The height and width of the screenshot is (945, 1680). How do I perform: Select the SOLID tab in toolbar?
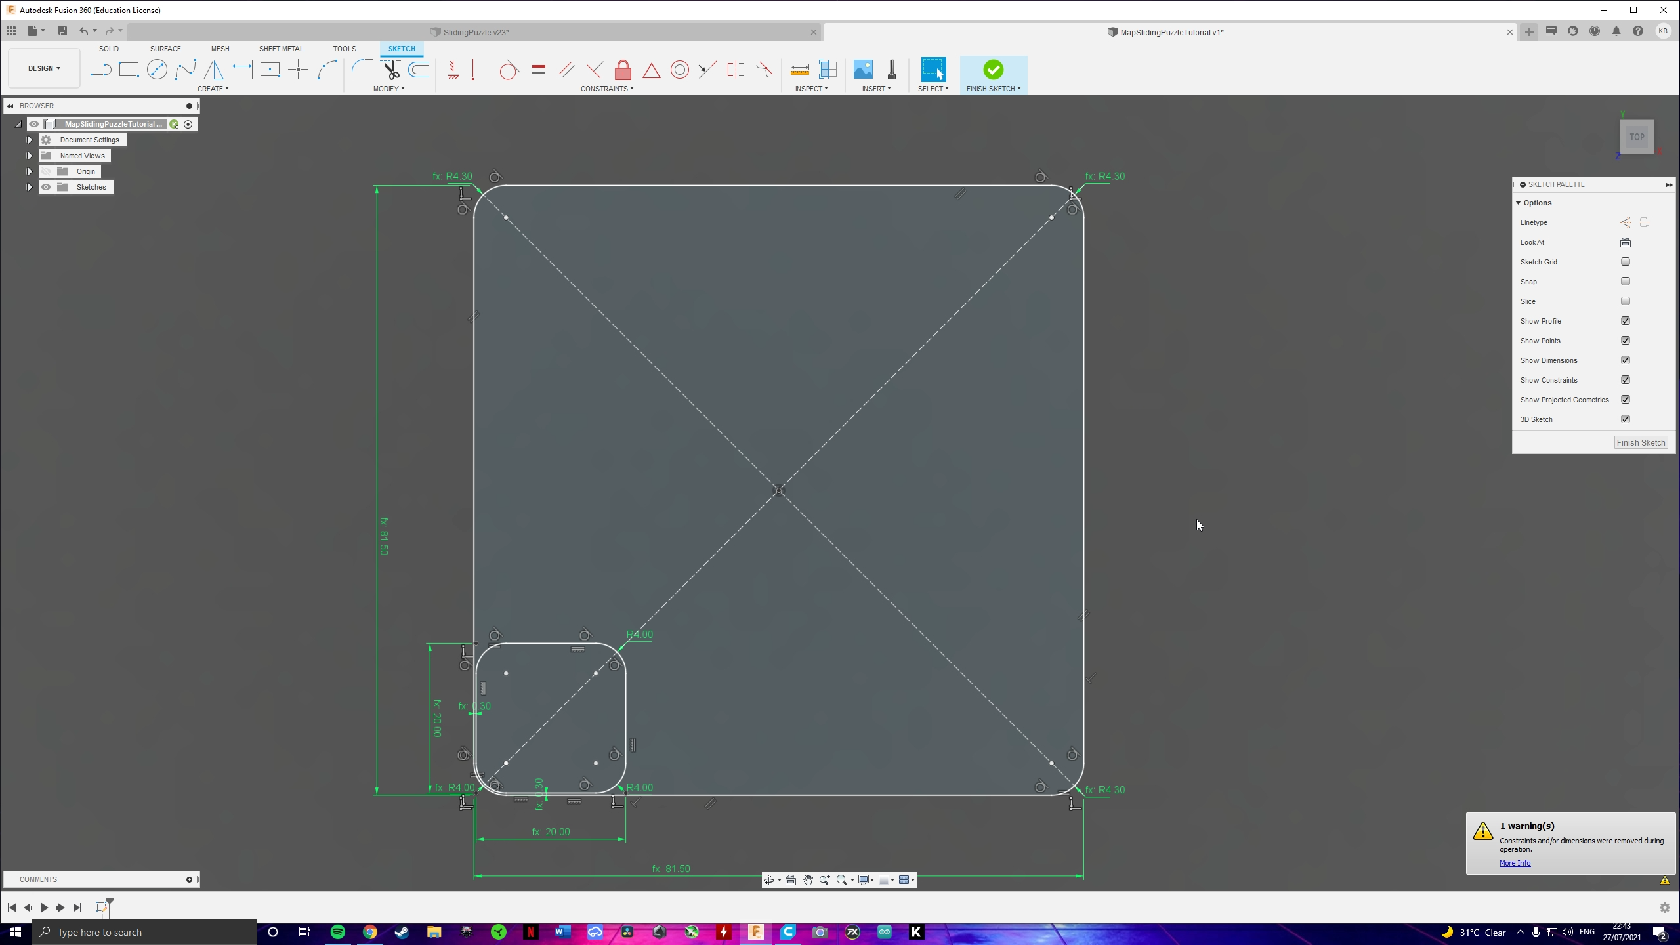tap(110, 49)
